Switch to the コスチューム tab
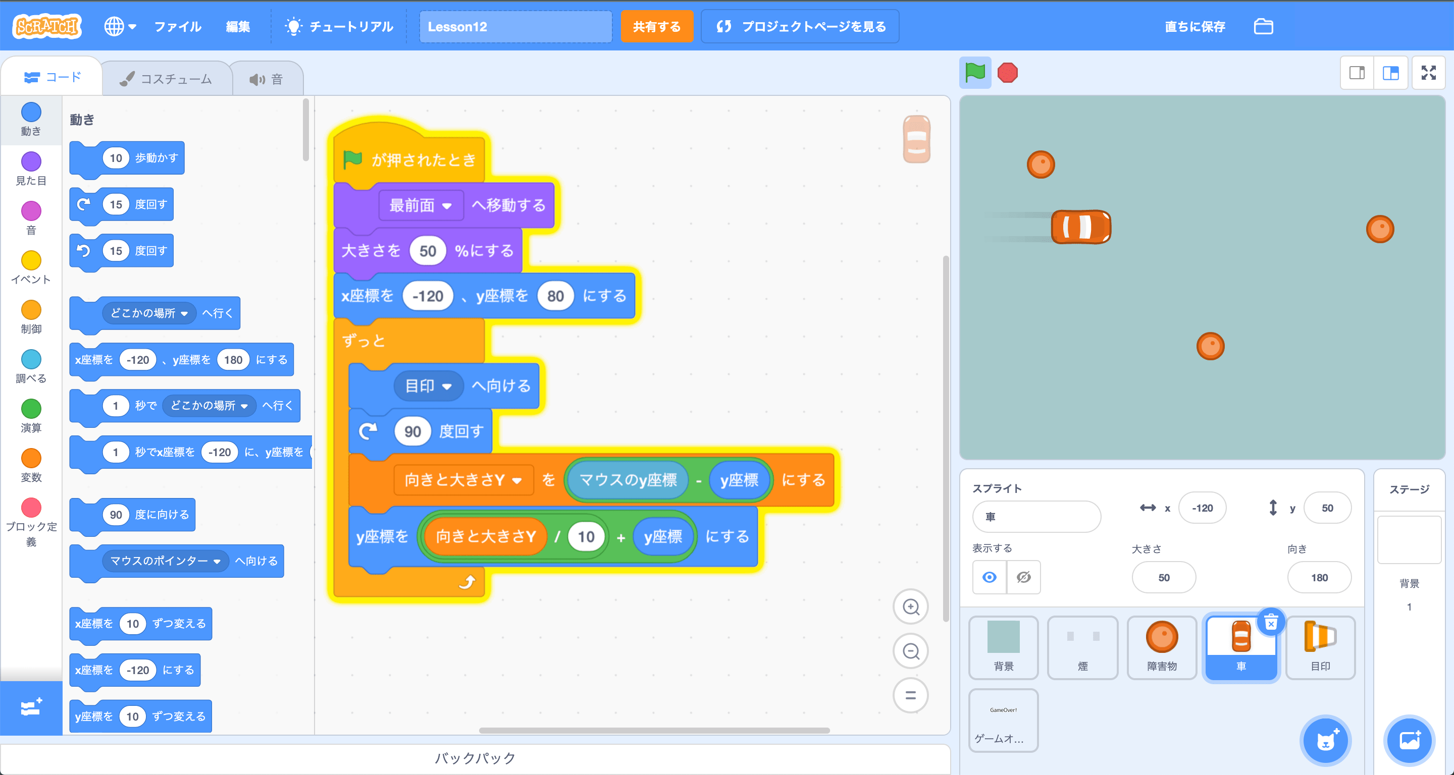 [167, 79]
